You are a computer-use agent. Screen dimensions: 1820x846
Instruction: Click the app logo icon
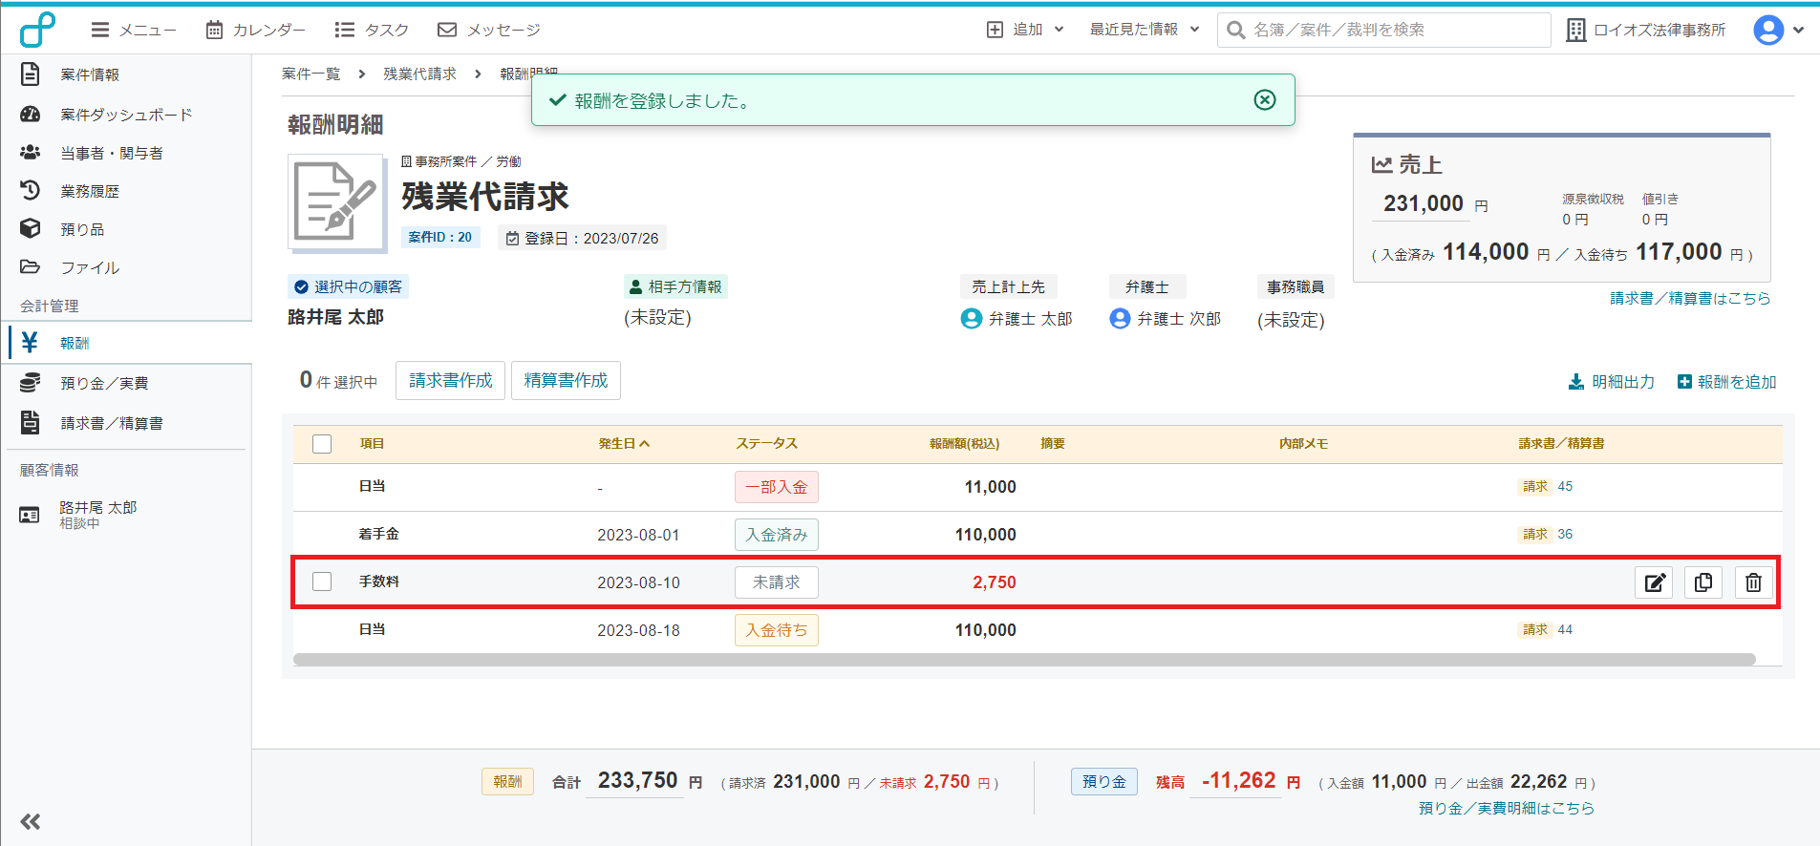[38, 30]
